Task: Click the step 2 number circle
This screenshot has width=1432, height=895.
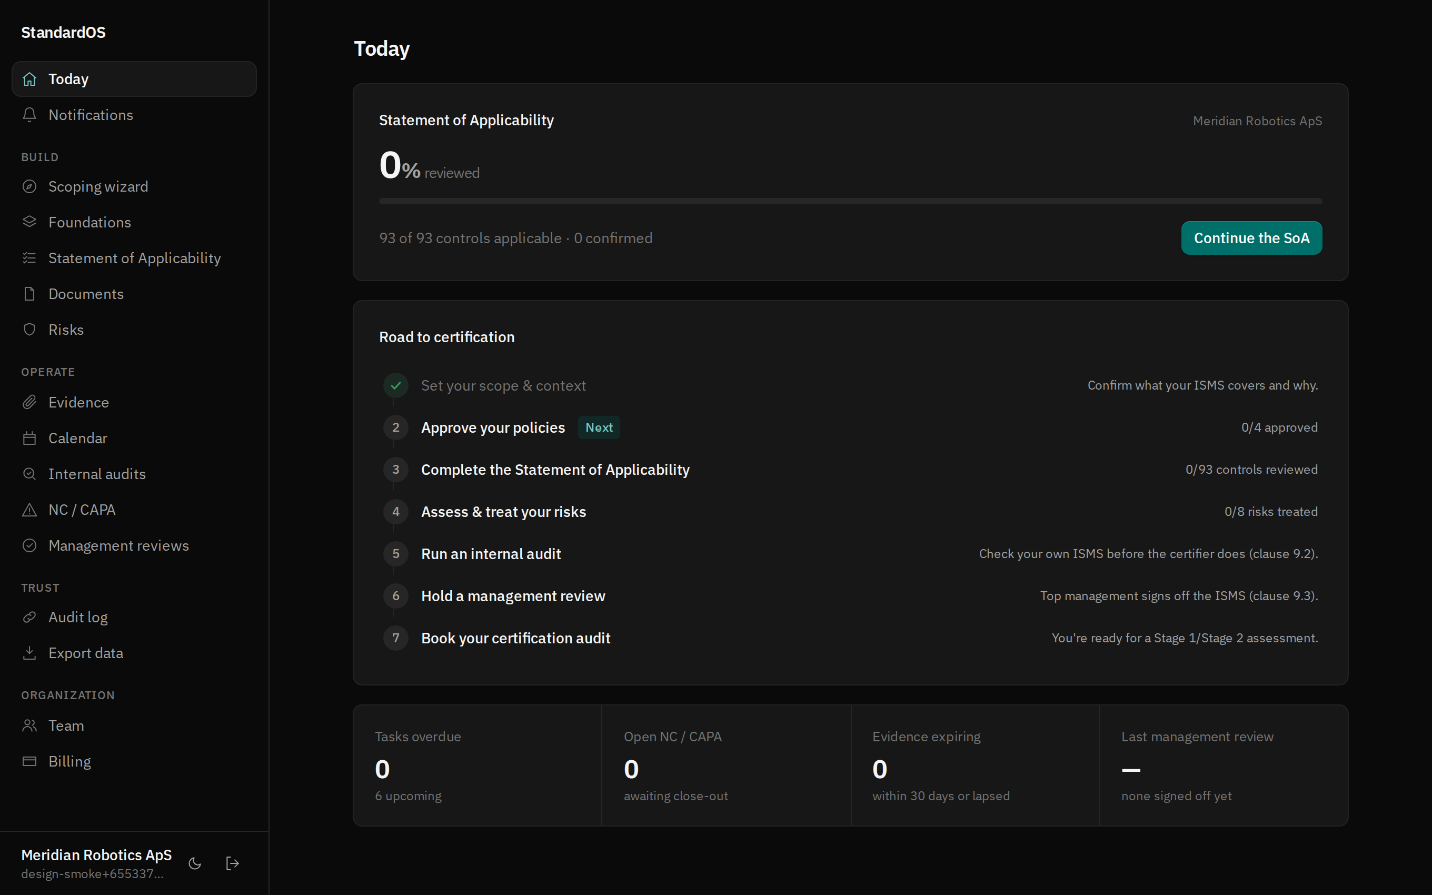Action: (x=396, y=427)
